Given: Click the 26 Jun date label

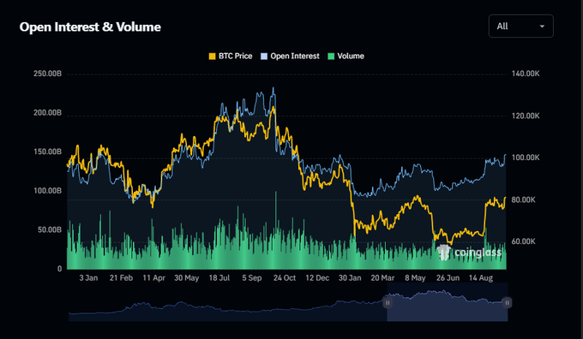Looking at the screenshot, I should tap(448, 277).
